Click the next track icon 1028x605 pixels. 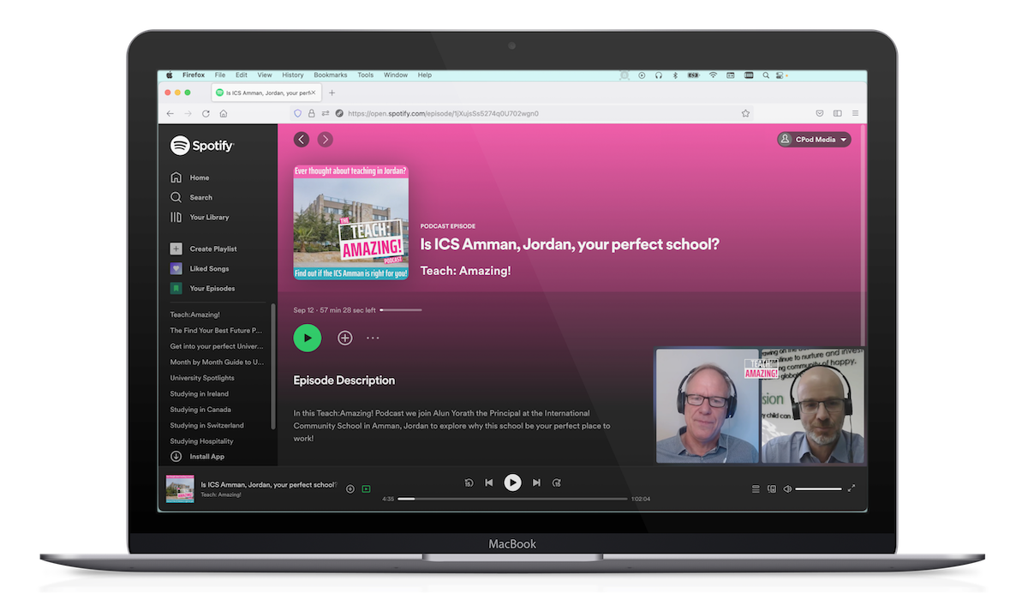point(536,483)
